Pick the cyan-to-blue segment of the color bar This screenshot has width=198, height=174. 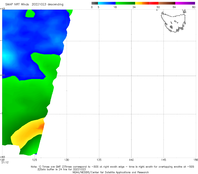(107, 3)
